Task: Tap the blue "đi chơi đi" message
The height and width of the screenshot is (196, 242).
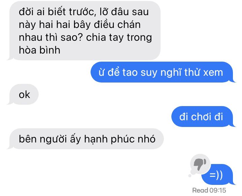Action: (x=203, y=117)
